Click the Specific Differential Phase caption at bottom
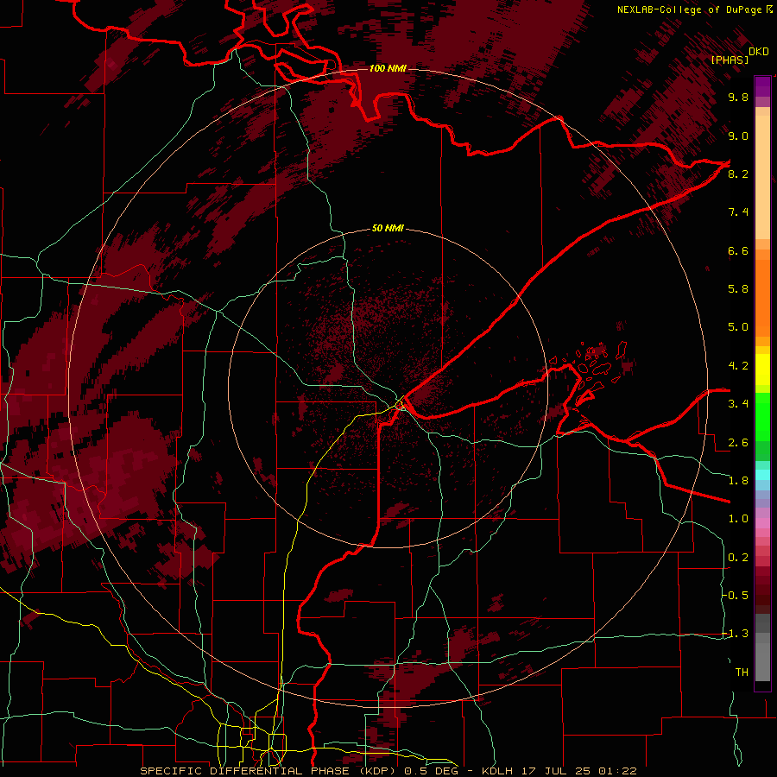Screen dimensions: 777x777 click(388, 771)
